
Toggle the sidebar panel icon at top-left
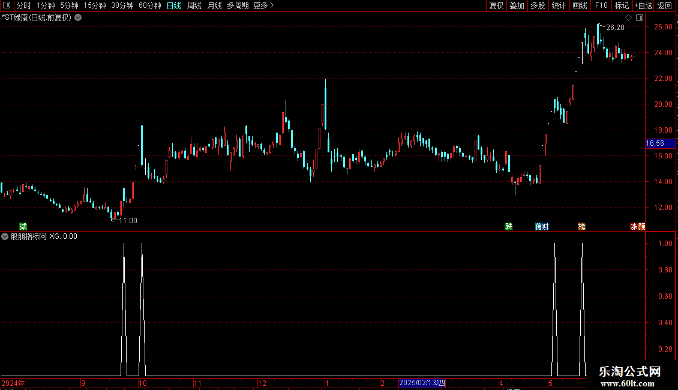click(x=7, y=5)
